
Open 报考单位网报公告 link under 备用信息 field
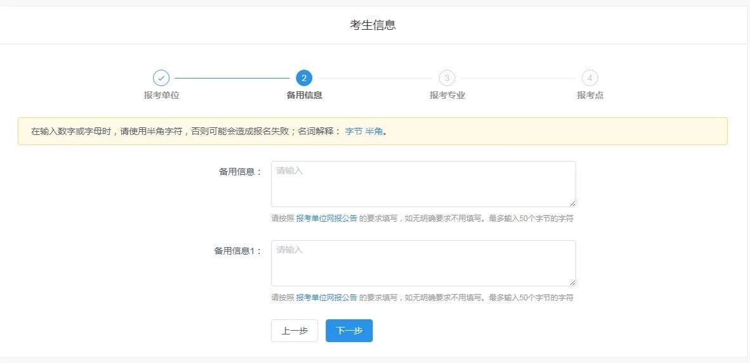pyautogui.click(x=326, y=219)
